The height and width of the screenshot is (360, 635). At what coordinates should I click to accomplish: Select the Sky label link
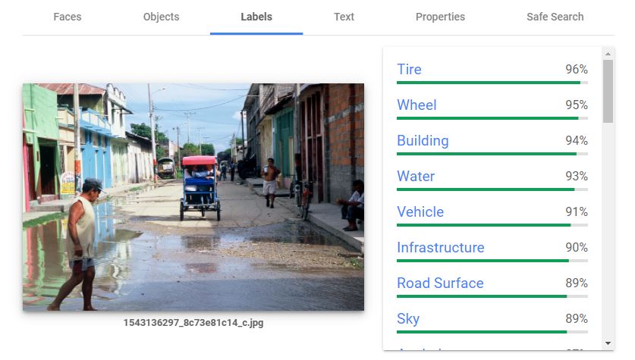pos(408,318)
